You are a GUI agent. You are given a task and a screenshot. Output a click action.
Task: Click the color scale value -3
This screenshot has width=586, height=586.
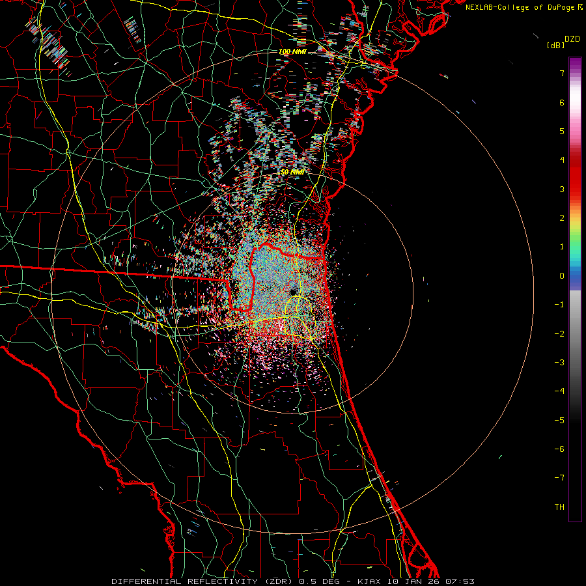point(559,362)
